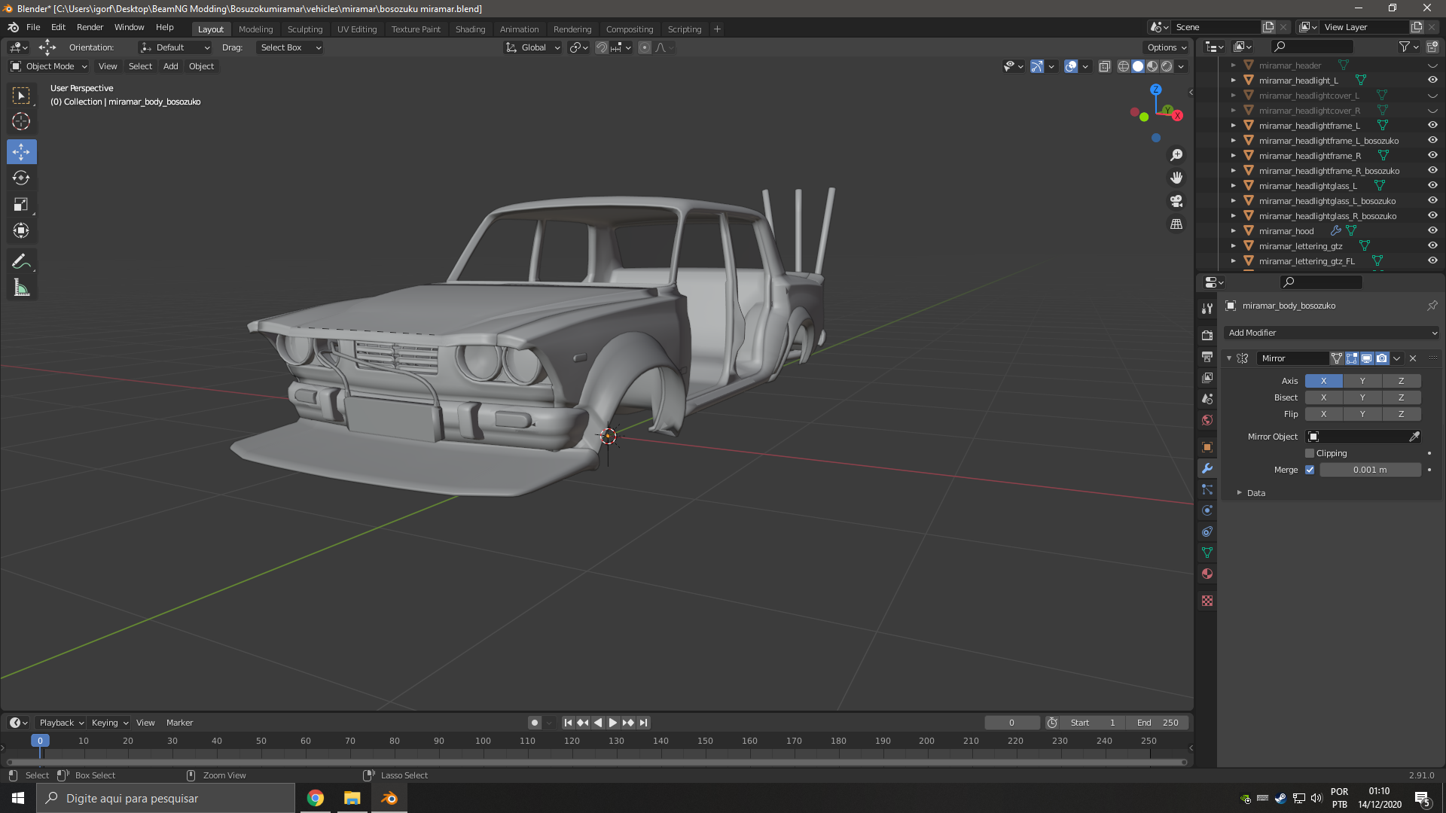The width and height of the screenshot is (1446, 813).
Task: Play the animation in the timeline
Action: coord(613,723)
